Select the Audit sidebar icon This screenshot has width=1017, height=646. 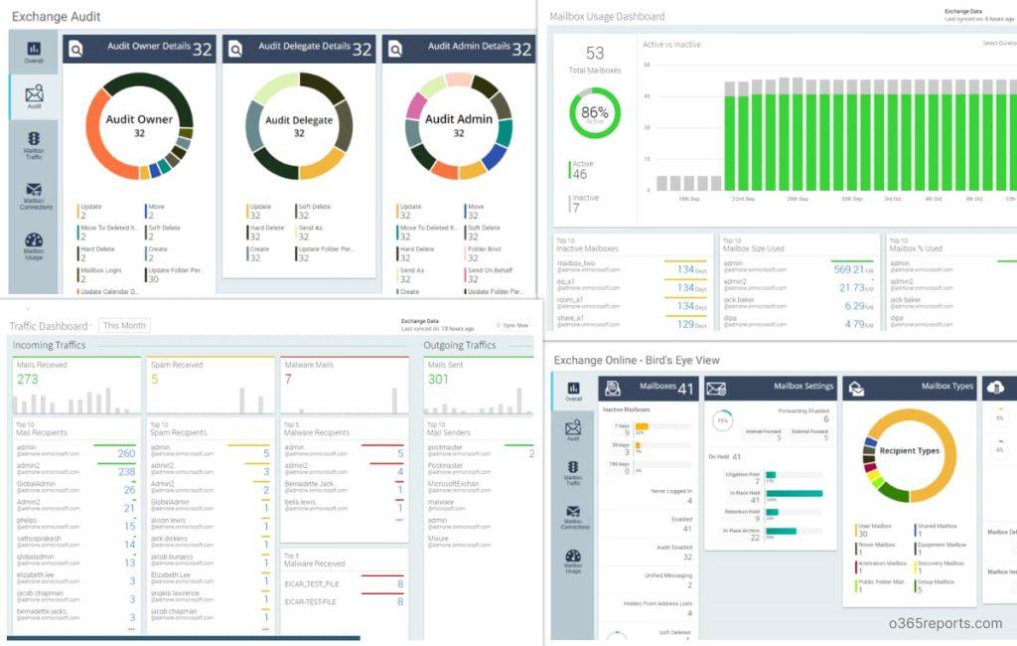coord(33,94)
